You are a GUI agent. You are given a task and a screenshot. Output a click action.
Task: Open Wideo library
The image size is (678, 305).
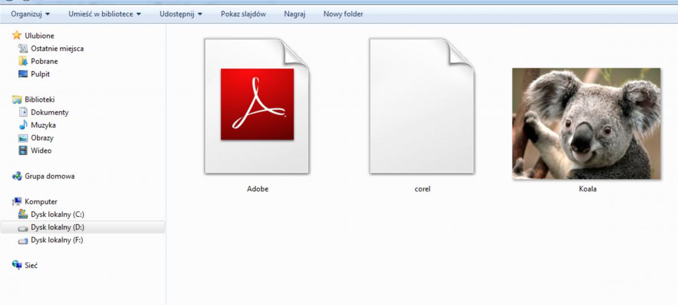pyautogui.click(x=41, y=151)
